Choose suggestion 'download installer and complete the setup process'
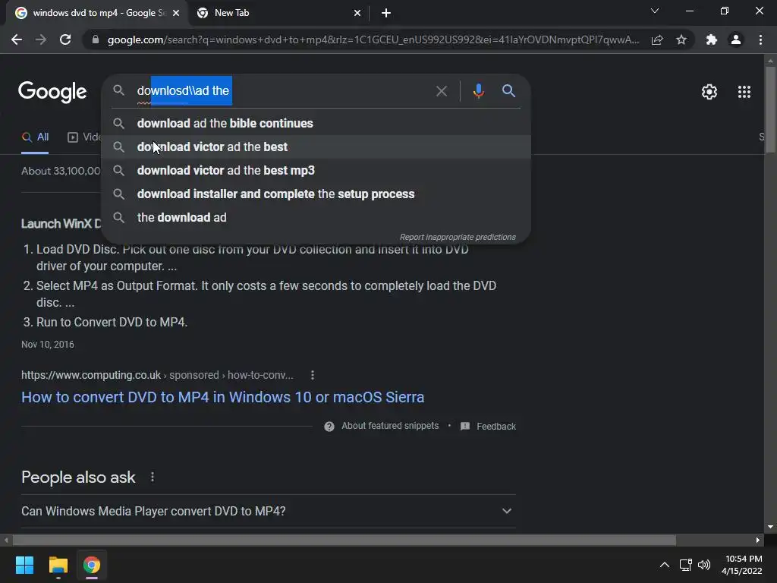This screenshot has height=583, width=777. [x=316, y=194]
